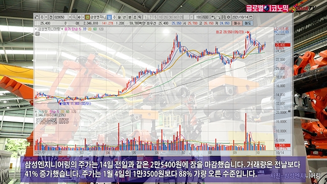Click the 매도 sell button
The width and height of the screenshot is (327, 184).
(248, 23)
